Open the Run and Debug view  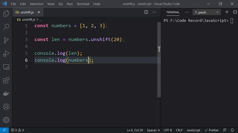6,54
